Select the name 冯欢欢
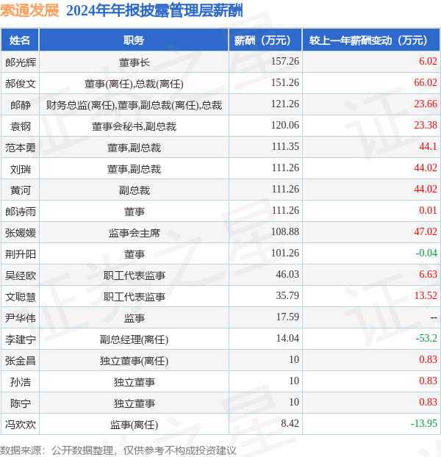441x457 pixels. [21, 425]
